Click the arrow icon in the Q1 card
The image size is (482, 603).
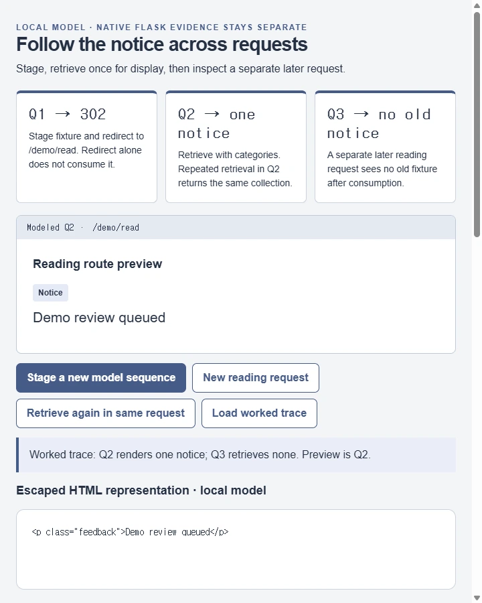pos(63,114)
